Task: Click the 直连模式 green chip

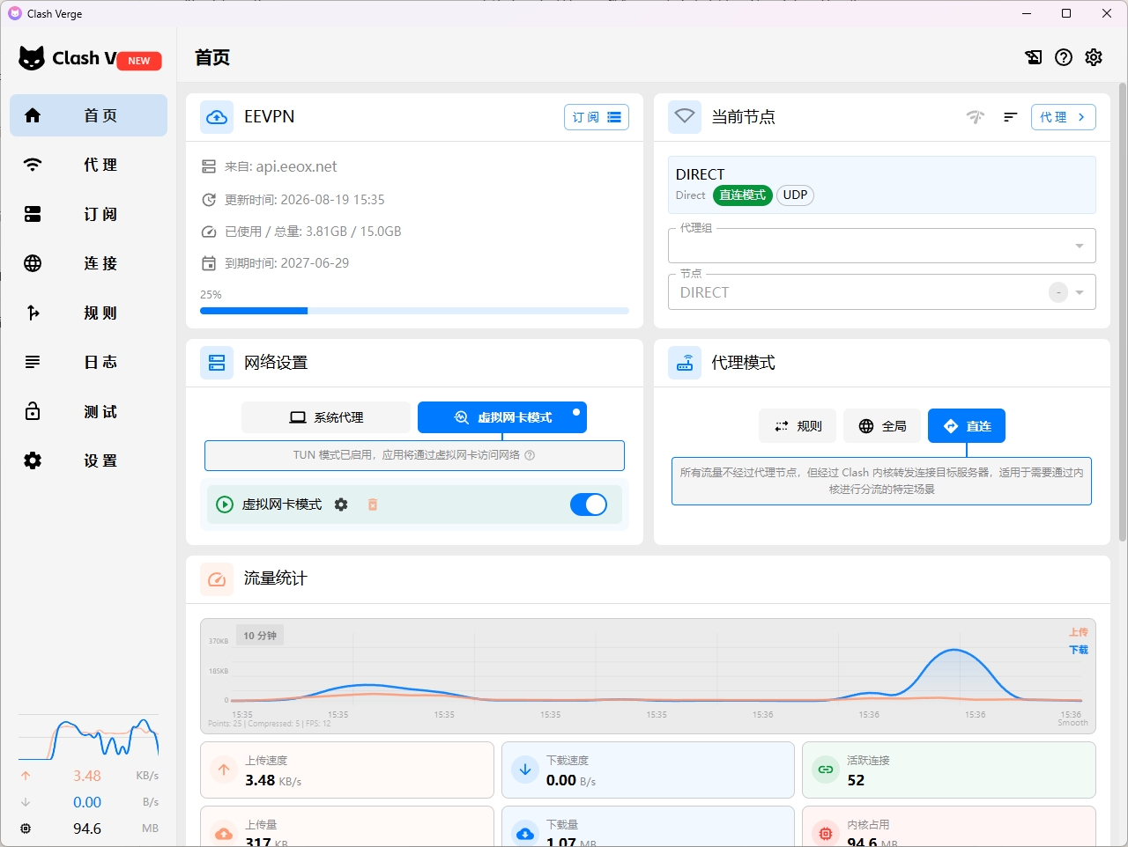Action: 743,195
